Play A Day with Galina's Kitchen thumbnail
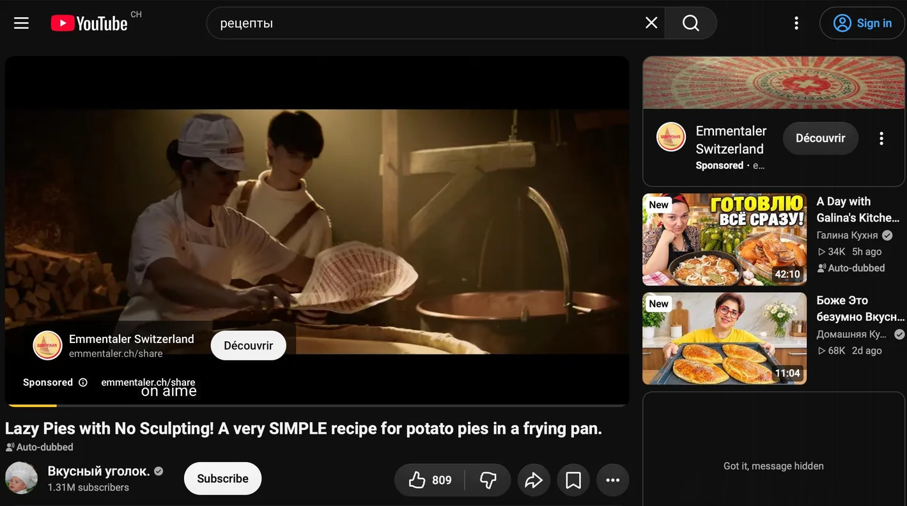 pos(725,240)
